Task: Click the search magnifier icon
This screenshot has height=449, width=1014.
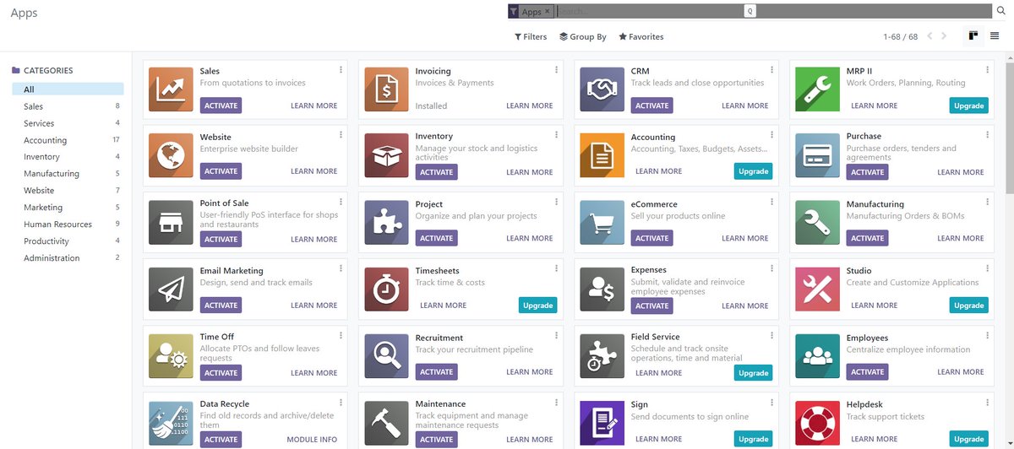Action: coord(1002,11)
